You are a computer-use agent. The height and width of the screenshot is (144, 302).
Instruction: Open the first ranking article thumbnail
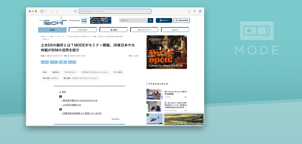point(154,94)
